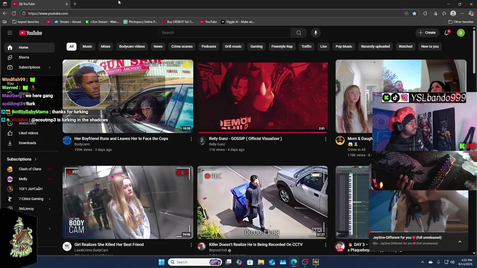Click the Bodycann channel avatar
This screenshot has width=477, height=268.
click(x=67, y=140)
